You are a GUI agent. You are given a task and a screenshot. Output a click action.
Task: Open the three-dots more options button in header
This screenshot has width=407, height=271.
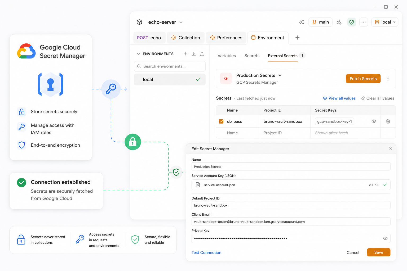coord(364,22)
